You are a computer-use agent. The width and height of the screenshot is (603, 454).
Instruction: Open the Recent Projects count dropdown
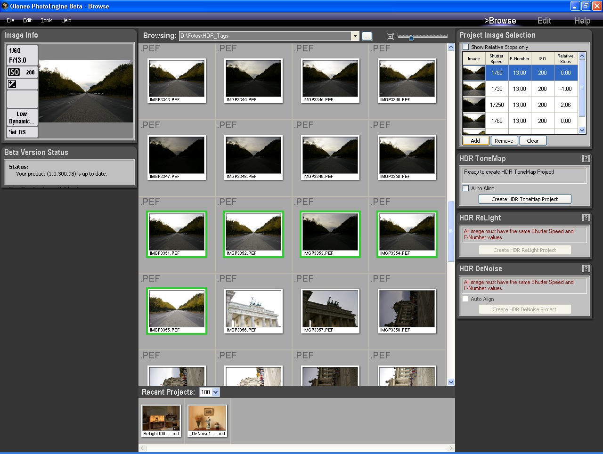click(216, 392)
